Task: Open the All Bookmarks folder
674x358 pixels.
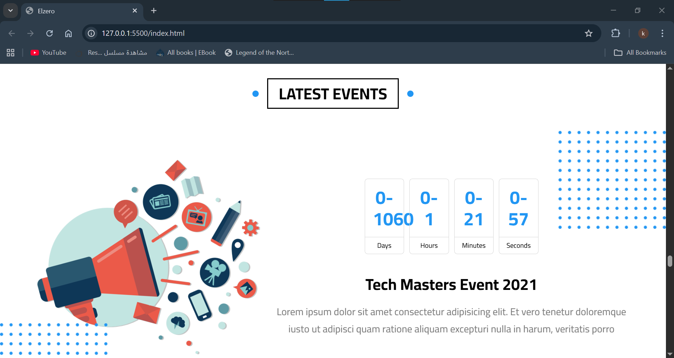Action: pyautogui.click(x=640, y=53)
